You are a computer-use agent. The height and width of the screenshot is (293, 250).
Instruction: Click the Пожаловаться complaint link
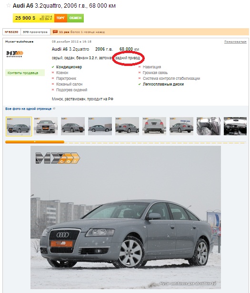tap(236, 42)
